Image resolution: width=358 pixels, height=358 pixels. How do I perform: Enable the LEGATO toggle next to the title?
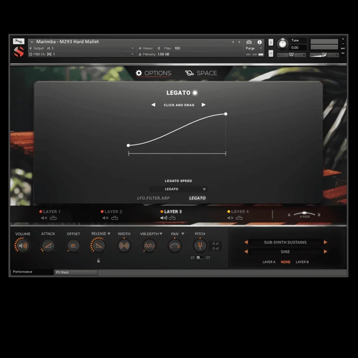point(195,93)
